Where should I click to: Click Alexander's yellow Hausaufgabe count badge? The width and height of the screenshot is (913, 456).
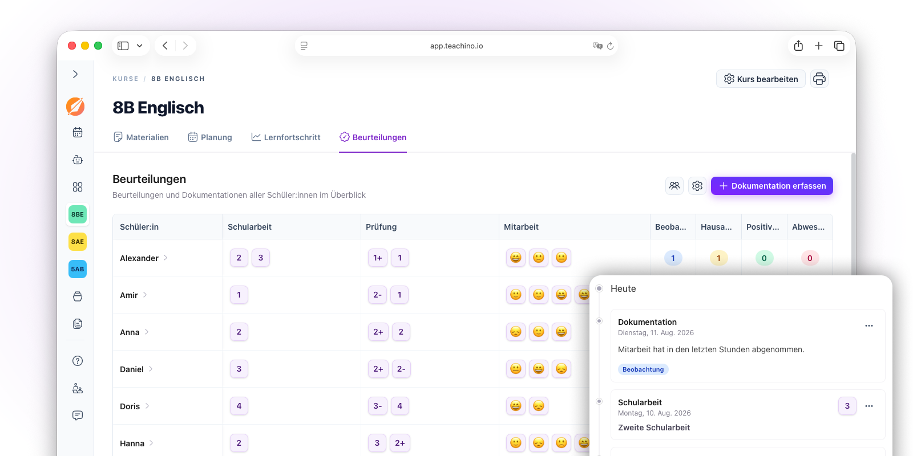coord(718,258)
